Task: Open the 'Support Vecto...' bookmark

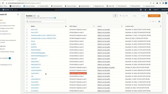Action: click(x=150, y=6)
